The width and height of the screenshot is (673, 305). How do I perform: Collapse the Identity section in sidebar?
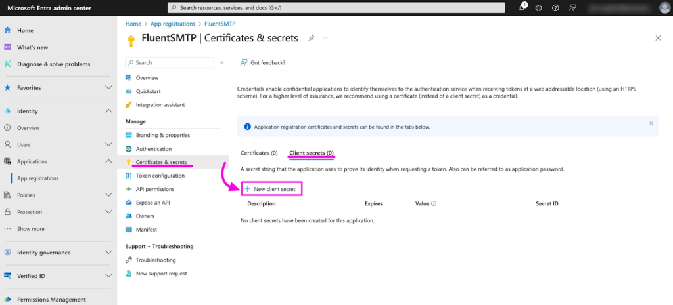[x=108, y=111]
